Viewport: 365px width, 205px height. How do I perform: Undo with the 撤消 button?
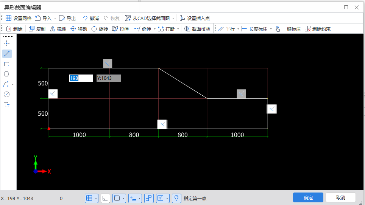(x=91, y=18)
